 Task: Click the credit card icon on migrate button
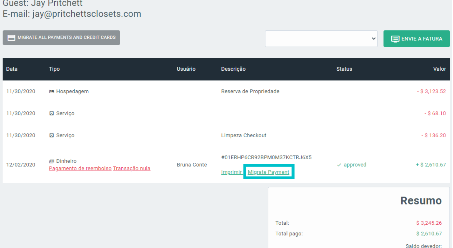point(11,38)
